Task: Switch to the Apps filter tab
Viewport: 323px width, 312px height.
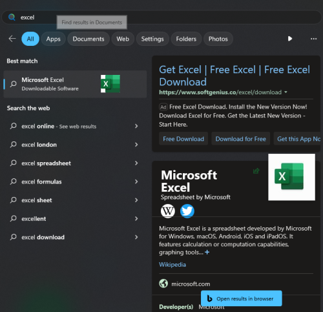Action: tap(53, 39)
